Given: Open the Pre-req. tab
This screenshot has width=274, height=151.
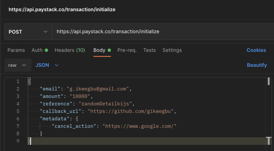Looking at the screenshot, I should point(127,50).
